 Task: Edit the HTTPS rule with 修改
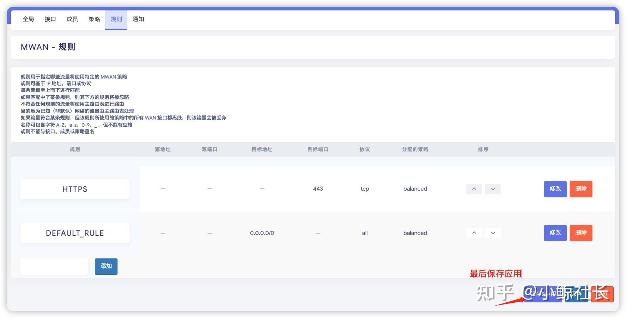pos(555,189)
